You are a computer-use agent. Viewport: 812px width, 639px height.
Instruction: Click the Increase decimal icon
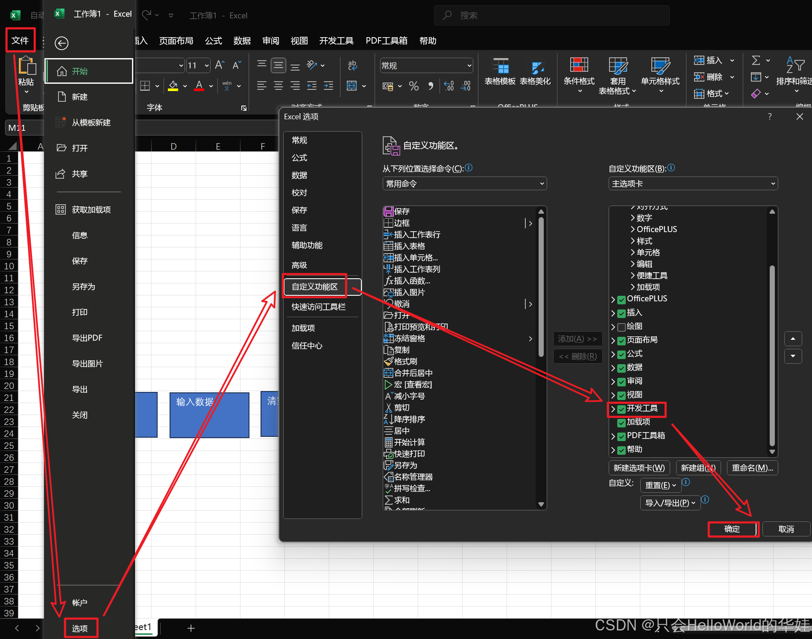pos(449,86)
